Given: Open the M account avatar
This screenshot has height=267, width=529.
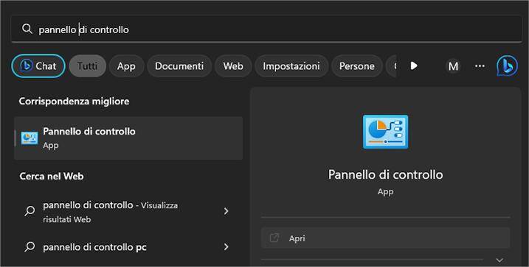Looking at the screenshot, I should 453,66.
